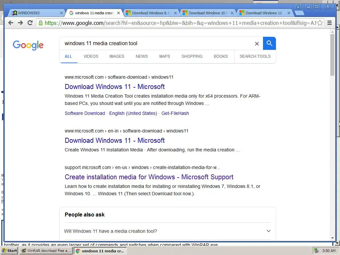Viewport: 340px width, 255px height.
Task: Click the browser address bar URL
Action: (180, 23)
